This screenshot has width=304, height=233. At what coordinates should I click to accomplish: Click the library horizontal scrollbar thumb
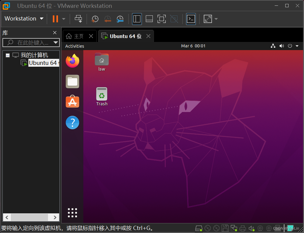point(29,217)
